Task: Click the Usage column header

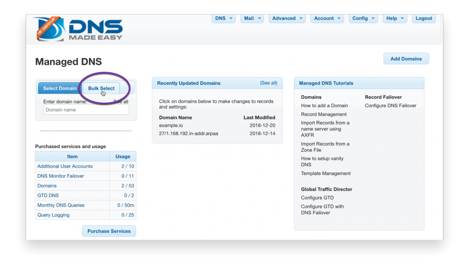Action: pyautogui.click(x=123, y=156)
